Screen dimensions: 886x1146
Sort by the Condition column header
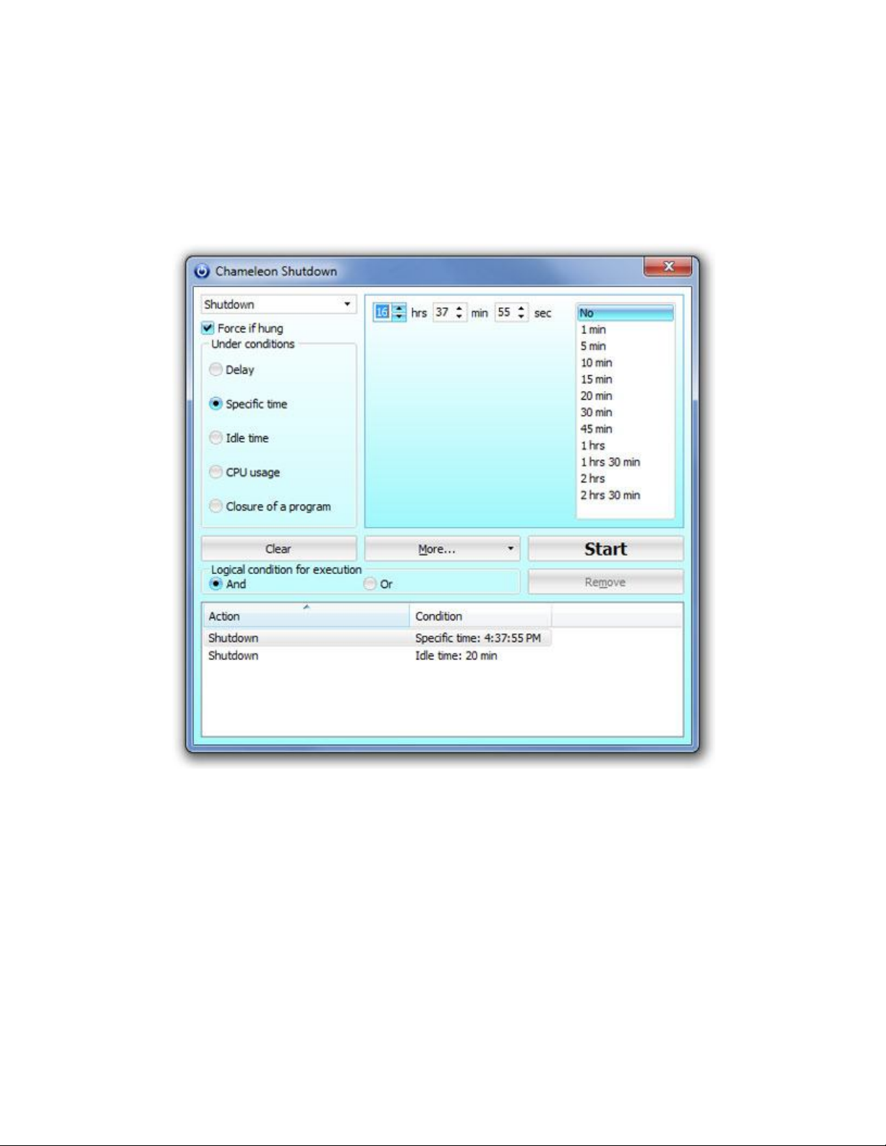pyautogui.click(x=480, y=616)
